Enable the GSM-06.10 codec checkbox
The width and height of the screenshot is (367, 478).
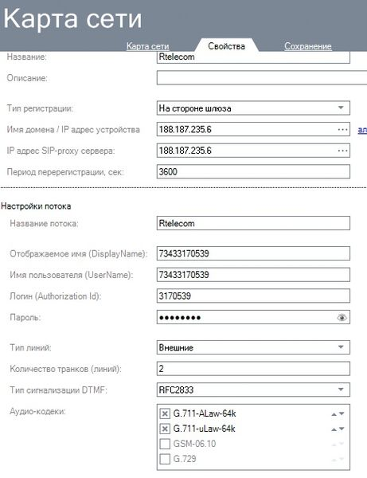click(x=165, y=444)
